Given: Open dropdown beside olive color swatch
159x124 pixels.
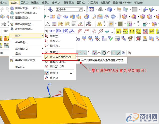Looking at the screenshot, I should coord(125,24).
